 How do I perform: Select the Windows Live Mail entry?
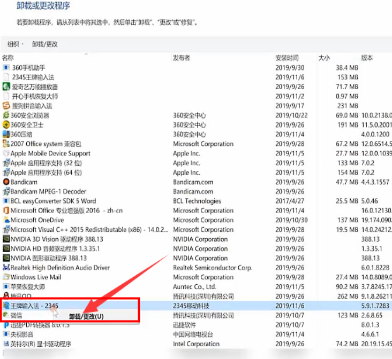coord(36,277)
